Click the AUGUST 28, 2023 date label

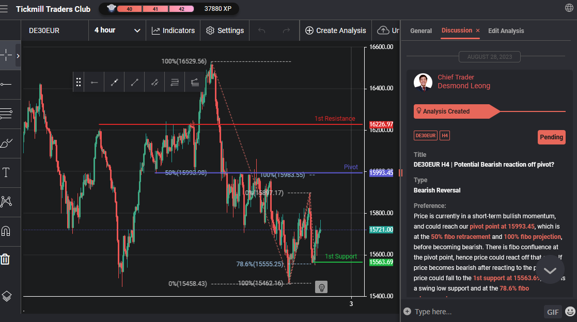(x=489, y=57)
